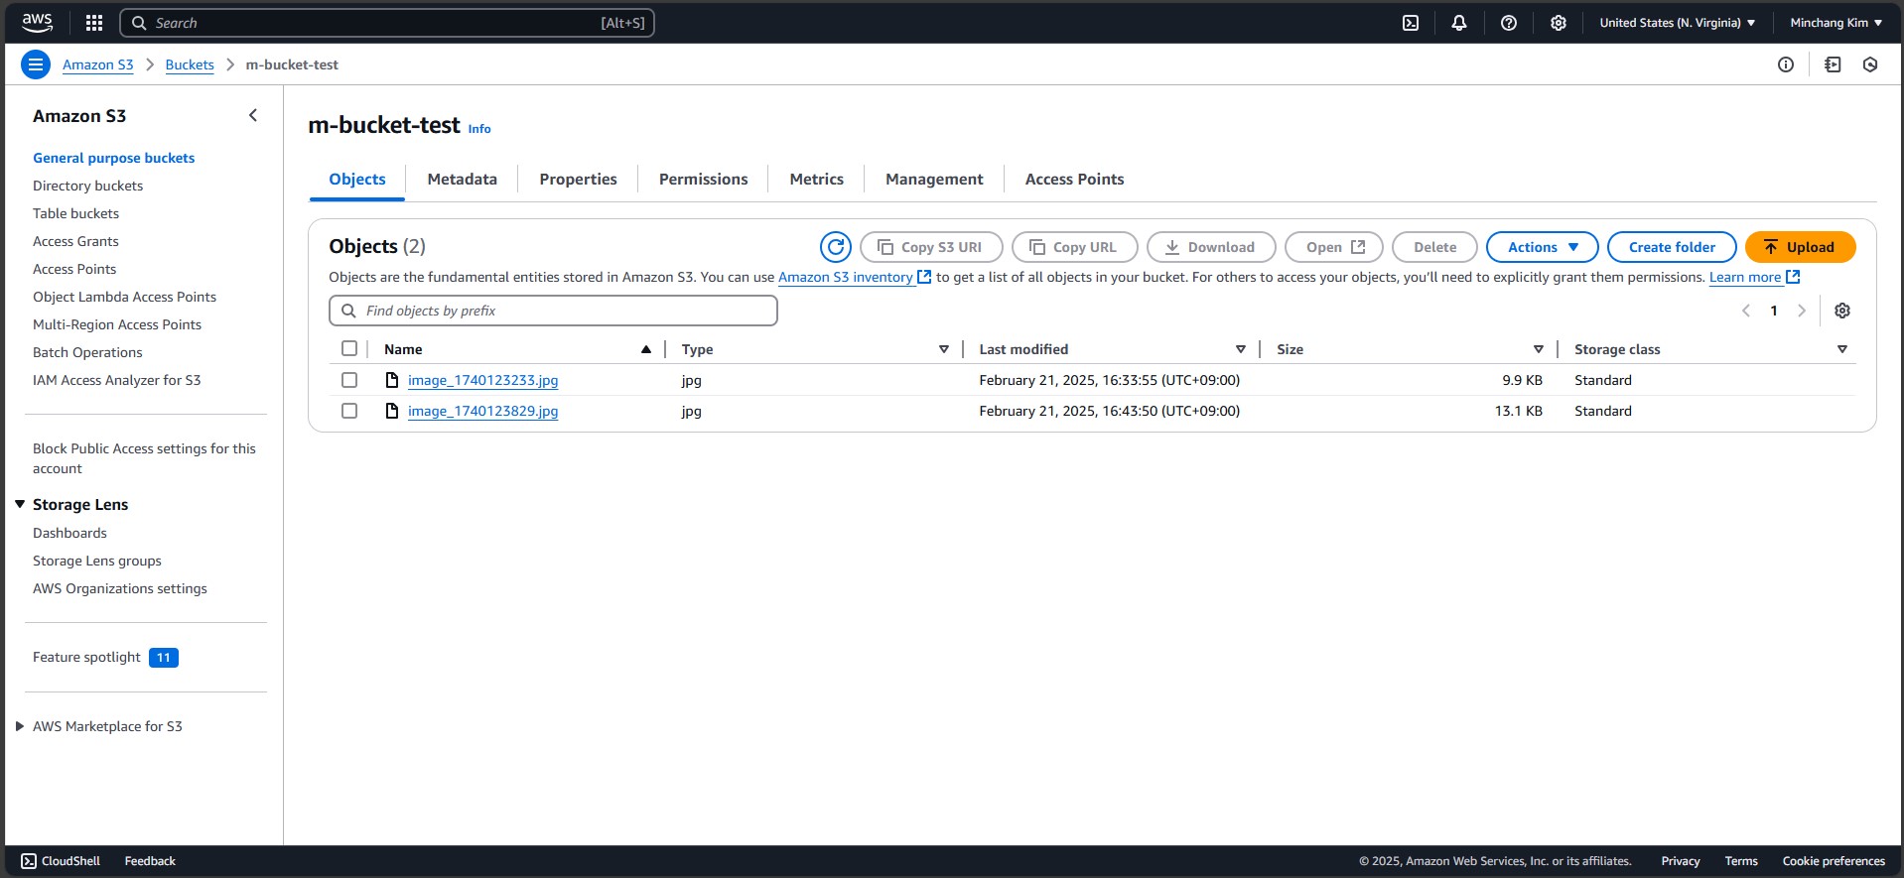Open the help question mark menu

point(1509,23)
